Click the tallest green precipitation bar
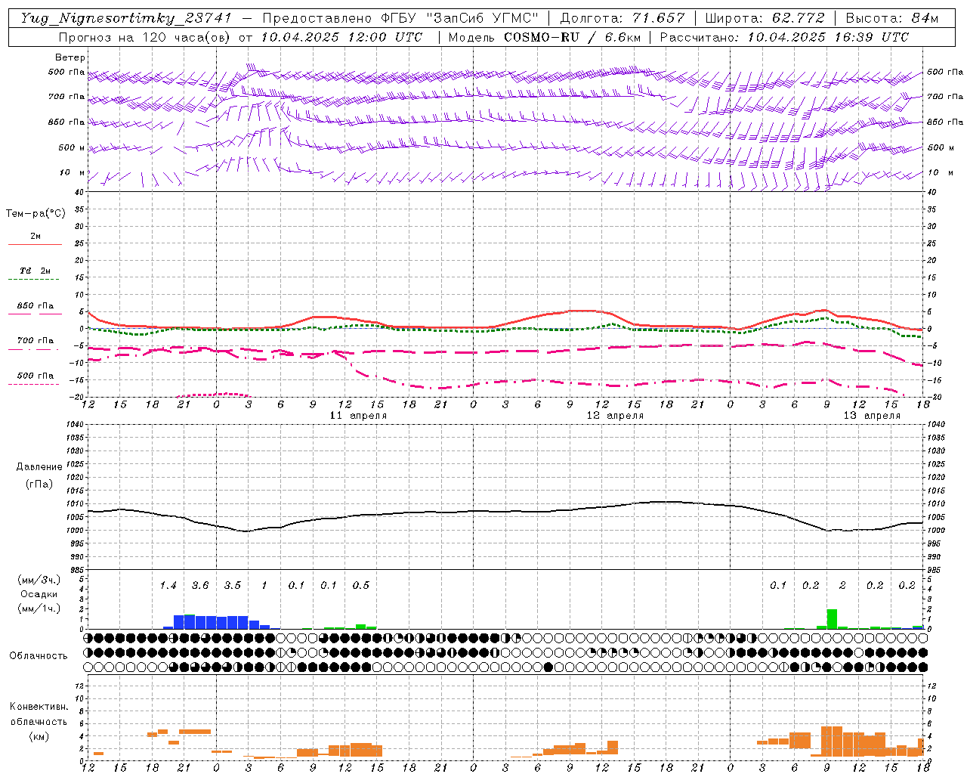 point(832,619)
